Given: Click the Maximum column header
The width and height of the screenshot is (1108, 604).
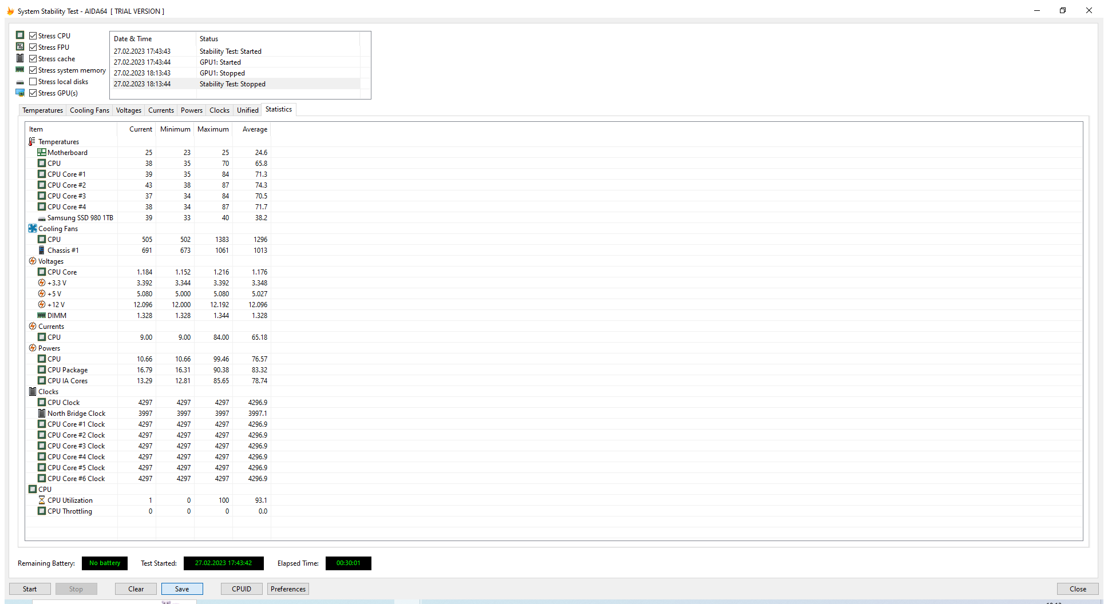Looking at the screenshot, I should click(213, 129).
